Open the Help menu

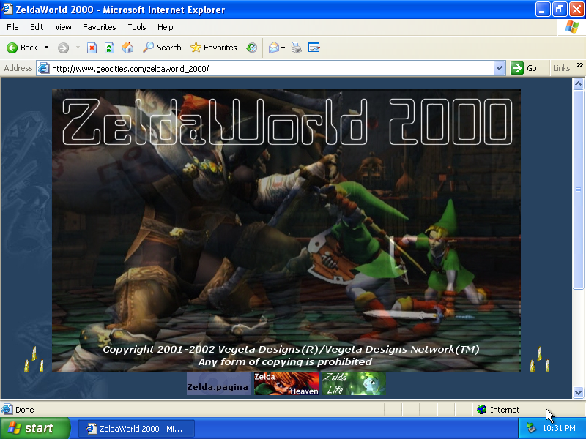pyautogui.click(x=166, y=27)
